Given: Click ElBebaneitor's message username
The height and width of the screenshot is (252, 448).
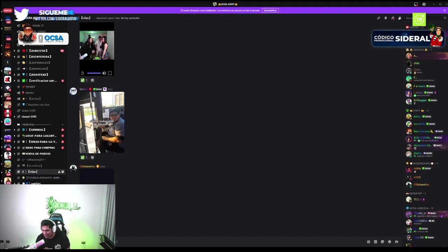Looking at the screenshot, I should point(87,167).
